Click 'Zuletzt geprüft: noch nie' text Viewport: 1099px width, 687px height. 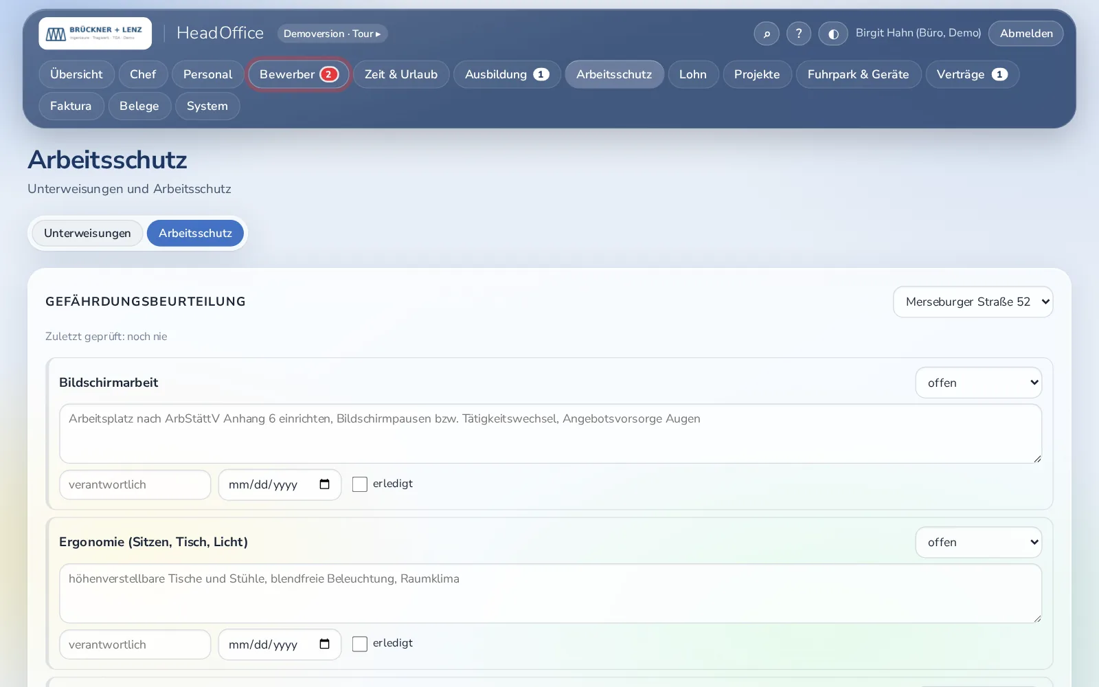click(106, 337)
